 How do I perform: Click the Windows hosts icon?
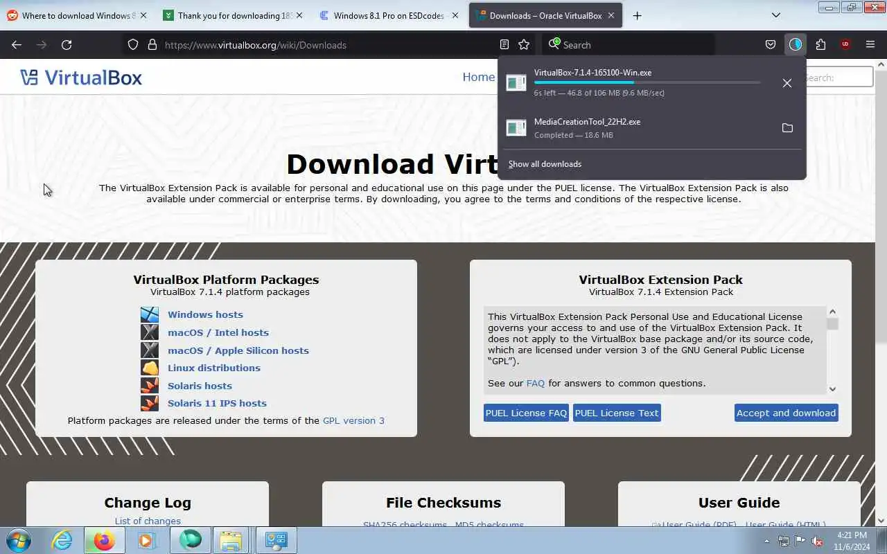pos(150,315)
